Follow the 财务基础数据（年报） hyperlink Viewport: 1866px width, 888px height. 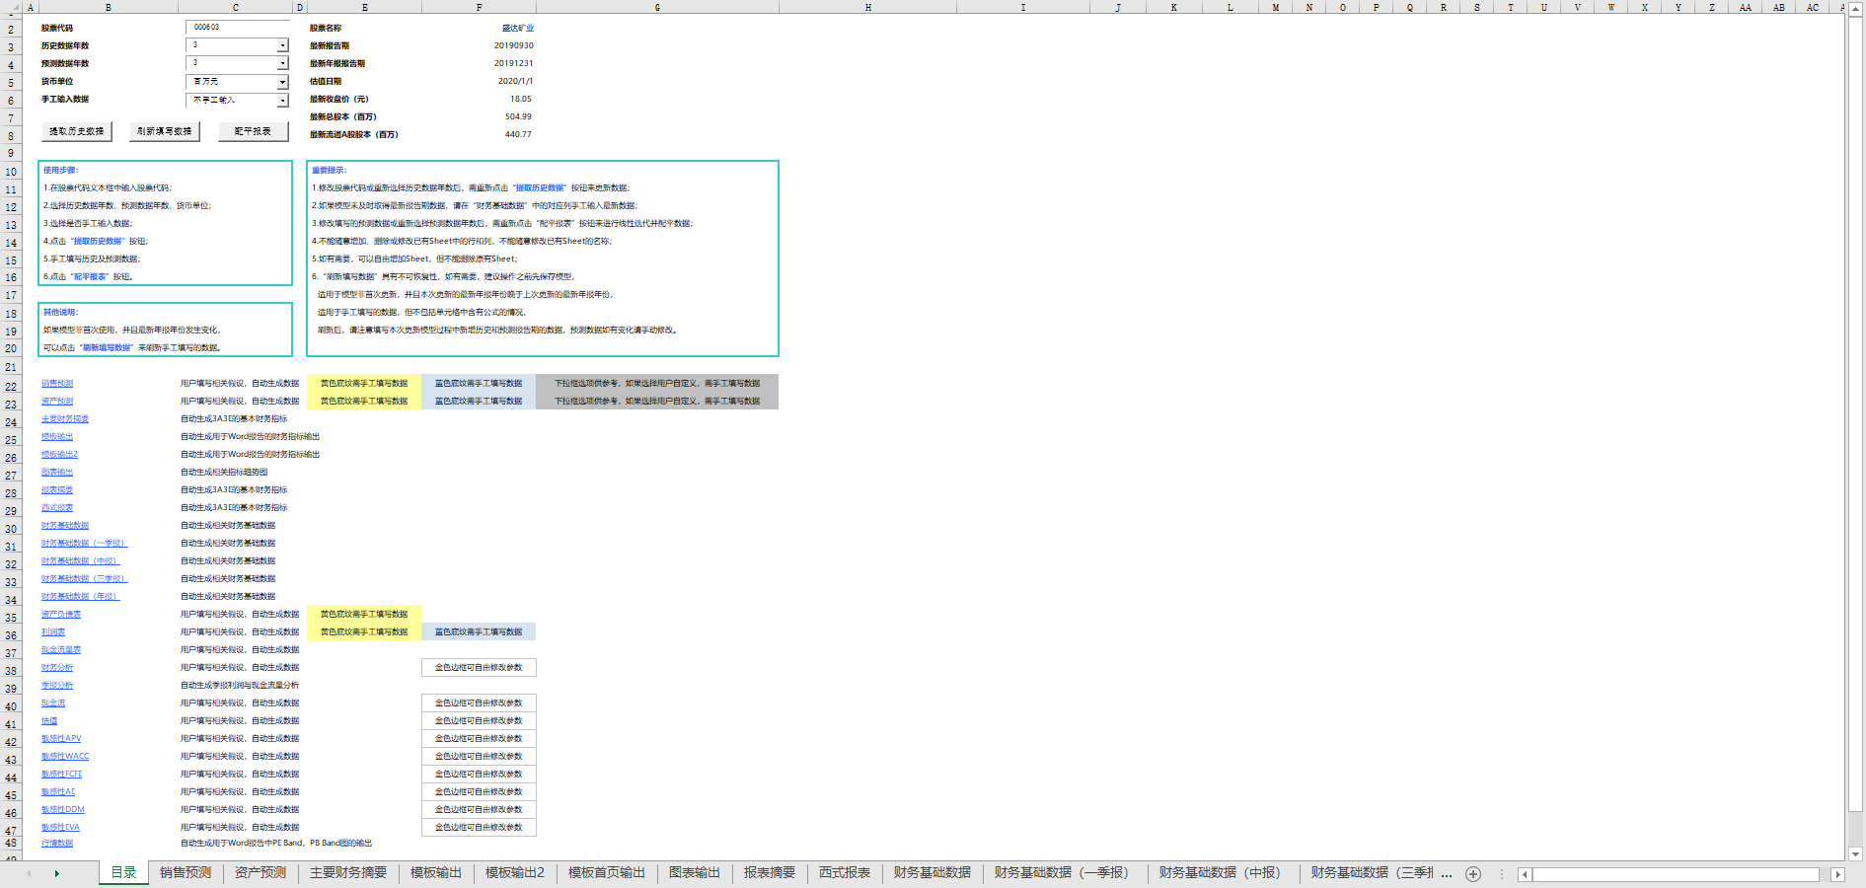pos(80,597)
